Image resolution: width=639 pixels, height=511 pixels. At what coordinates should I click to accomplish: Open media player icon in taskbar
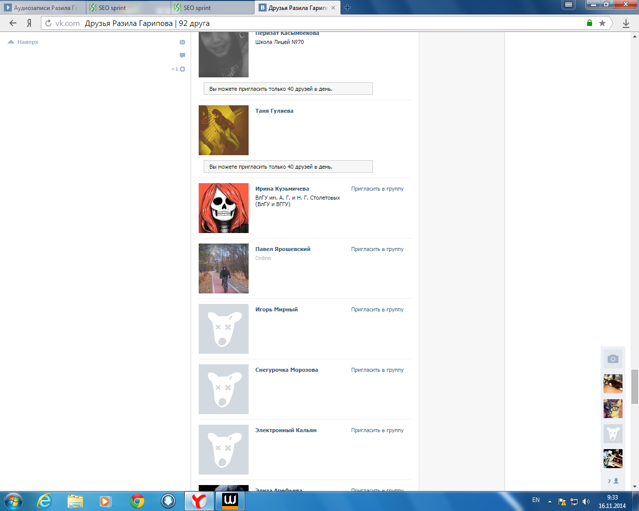click(x=105, y=501)
